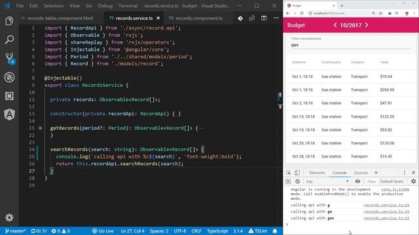Image resolution: width=419 pixels, height=235 pixels.
Task: Open the Terminal menu
Action: pos(128,6)
